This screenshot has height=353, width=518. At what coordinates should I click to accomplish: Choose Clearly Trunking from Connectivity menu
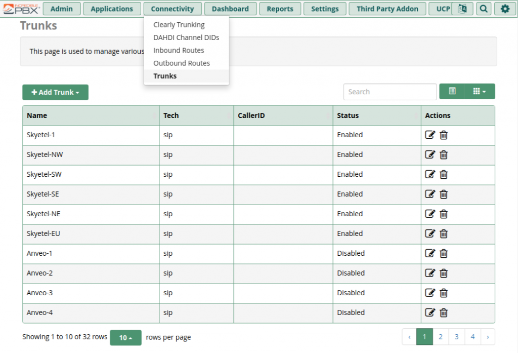click(x=186, y=25)
